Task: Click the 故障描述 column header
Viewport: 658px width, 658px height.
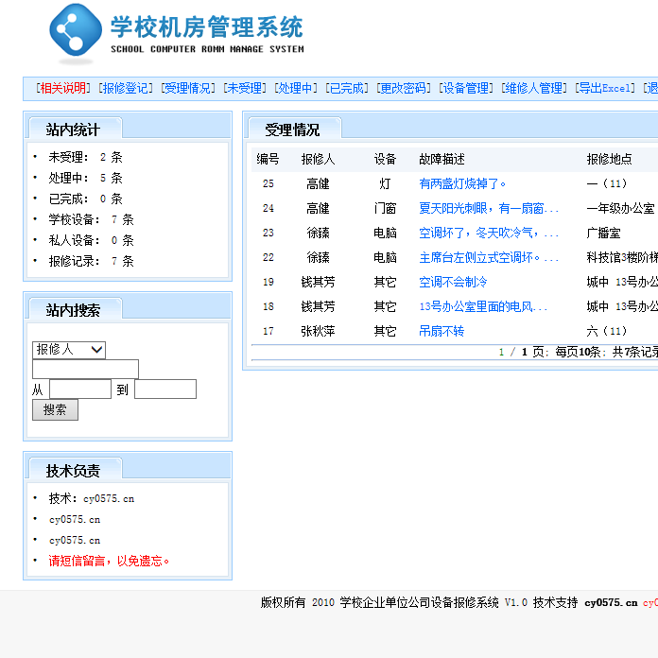Action: pos(442,159)
